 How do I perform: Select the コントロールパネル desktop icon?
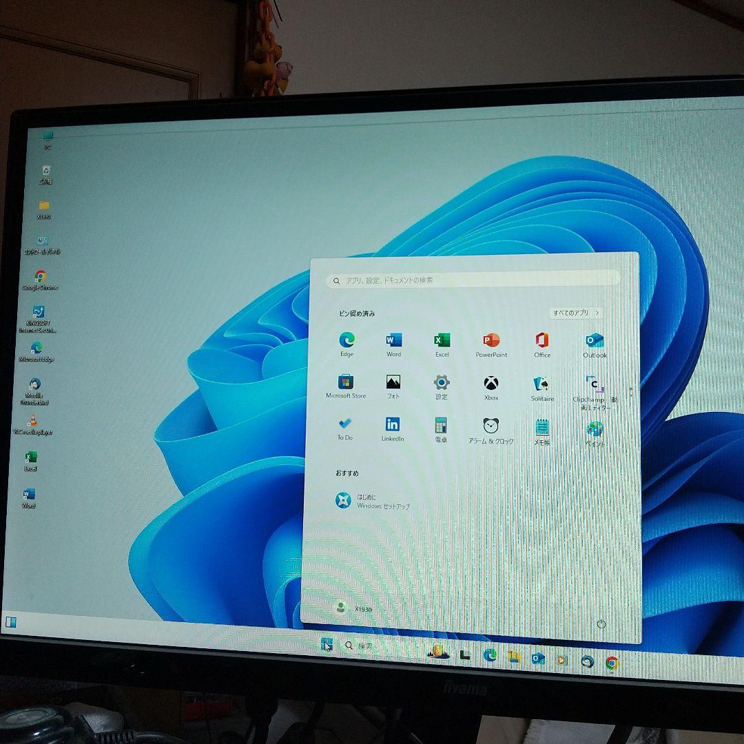point(42,245)
